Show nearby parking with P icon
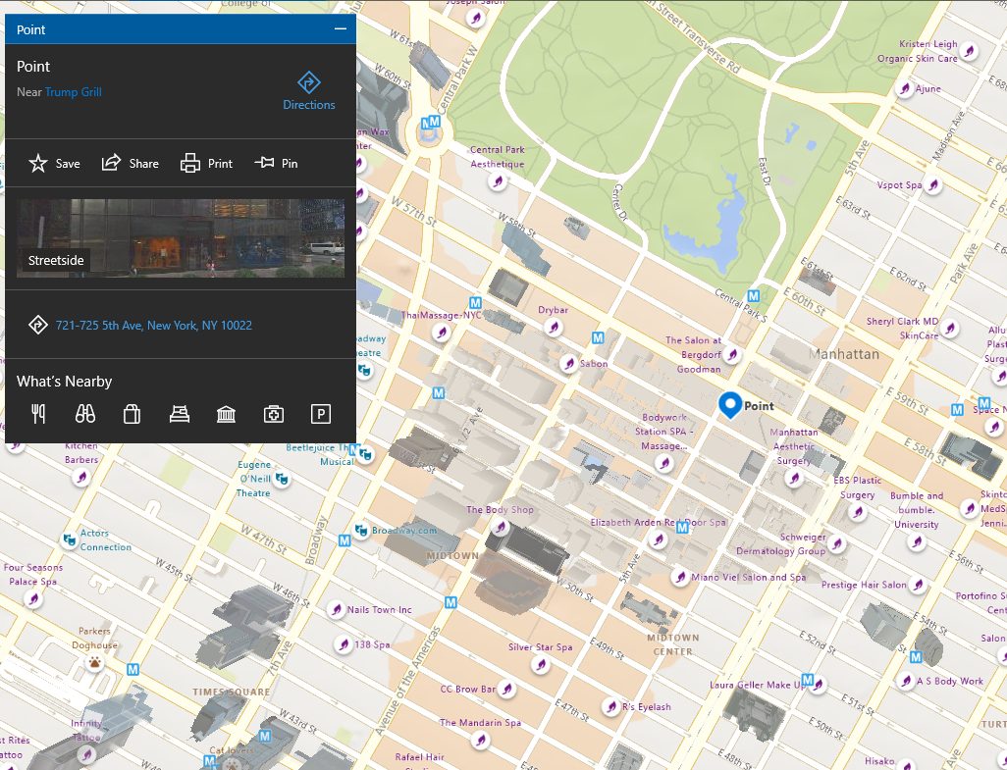This screenshot has width=1007, height=770. 321,414
